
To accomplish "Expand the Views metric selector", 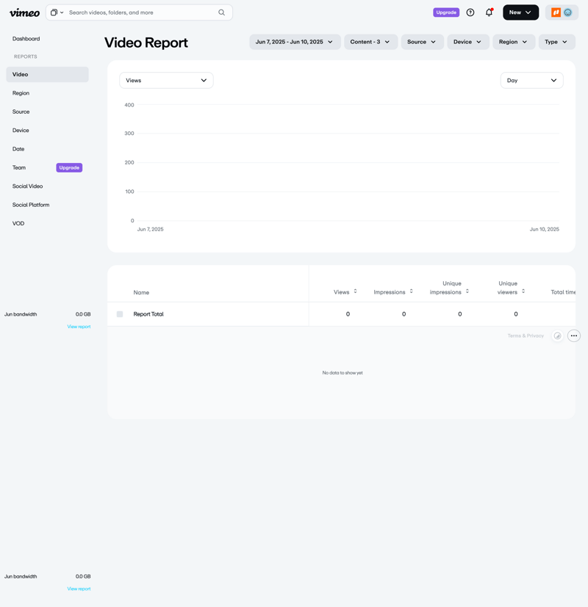I will 166,80.
